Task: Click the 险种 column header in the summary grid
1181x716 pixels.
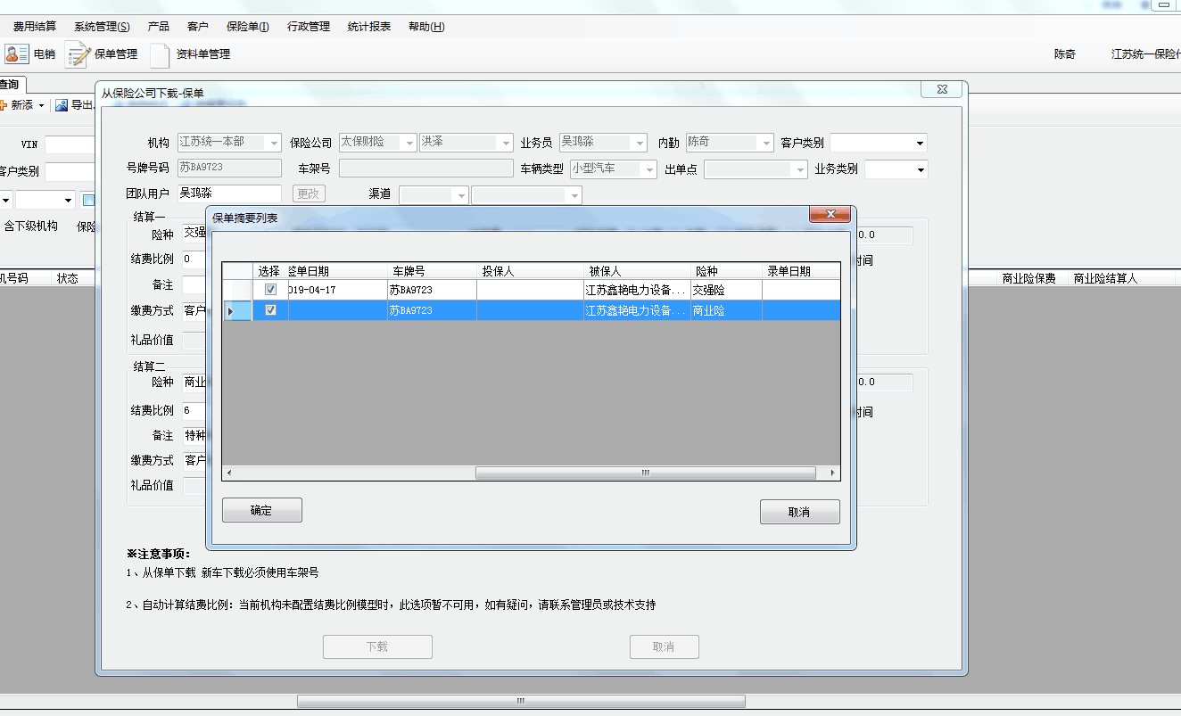Action: coord(727,271)
